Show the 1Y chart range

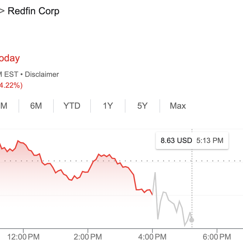pyautogui.click(x=108, y=106)
